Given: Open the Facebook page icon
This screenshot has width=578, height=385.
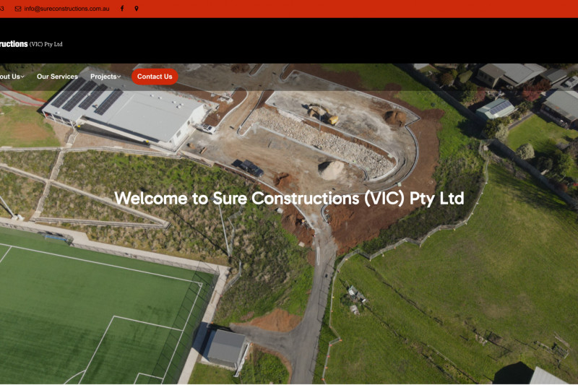Looking at the screenshot, I should 122,9.
